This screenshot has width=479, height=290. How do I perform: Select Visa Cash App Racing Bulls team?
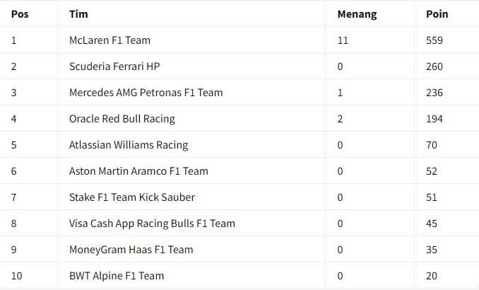(152, 224)
